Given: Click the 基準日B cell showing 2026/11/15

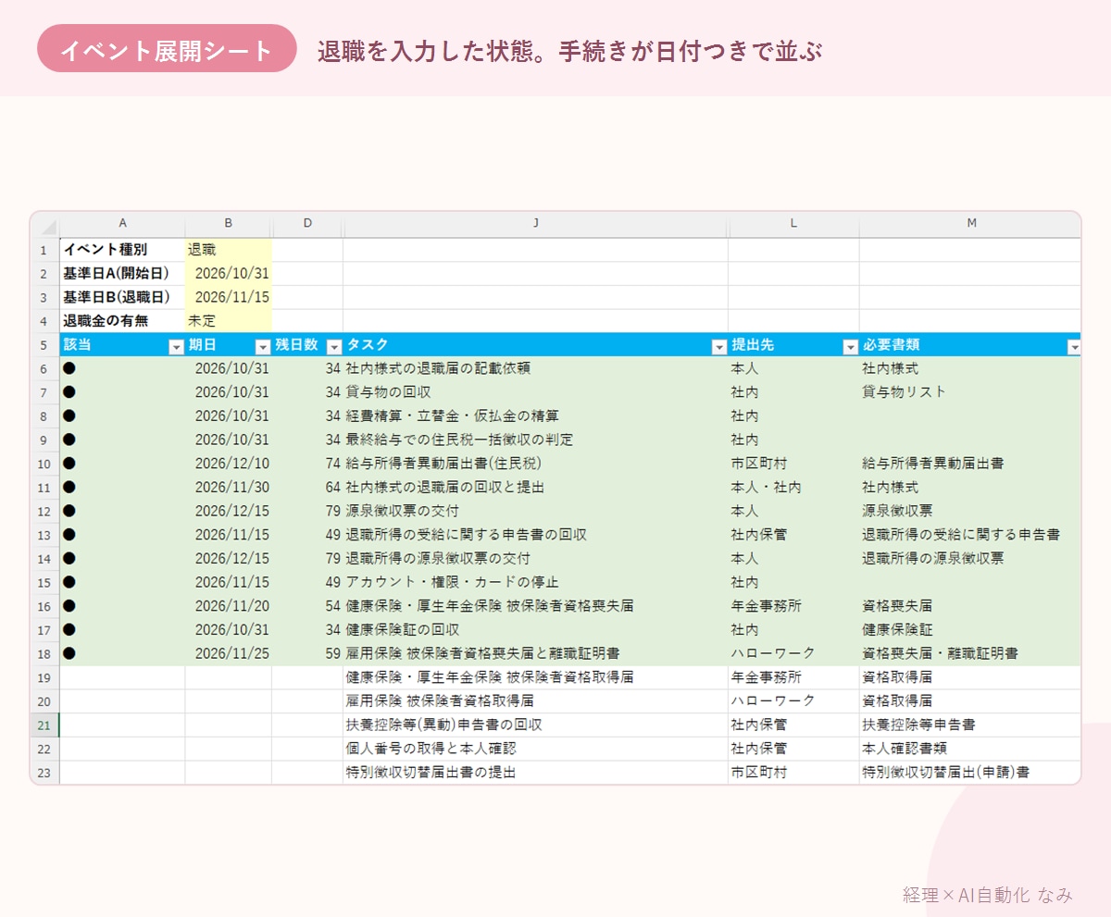Looking at the screenshot, I should coord(229,297).
